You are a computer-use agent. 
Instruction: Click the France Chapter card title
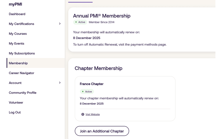92,84
